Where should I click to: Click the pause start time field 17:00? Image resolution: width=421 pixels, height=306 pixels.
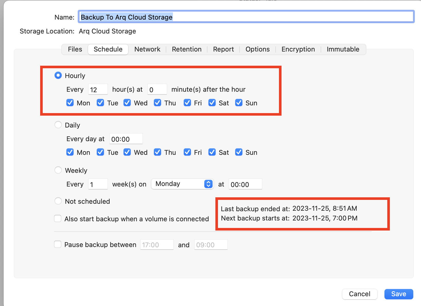pos(157,245)
